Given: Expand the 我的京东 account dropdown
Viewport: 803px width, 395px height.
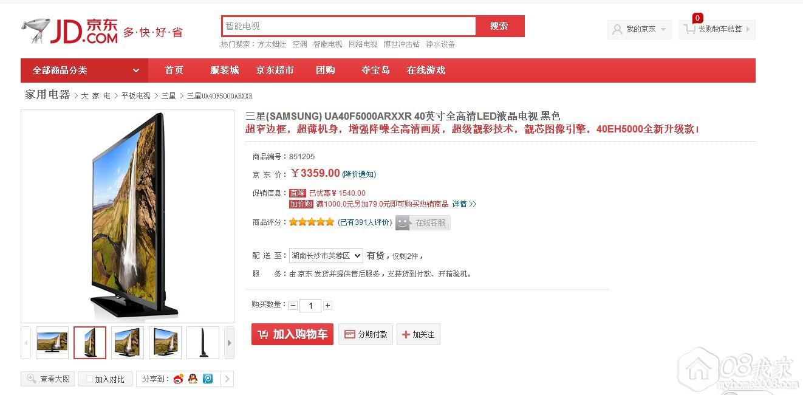Looking at the screenshot, I should click(640, 29).
